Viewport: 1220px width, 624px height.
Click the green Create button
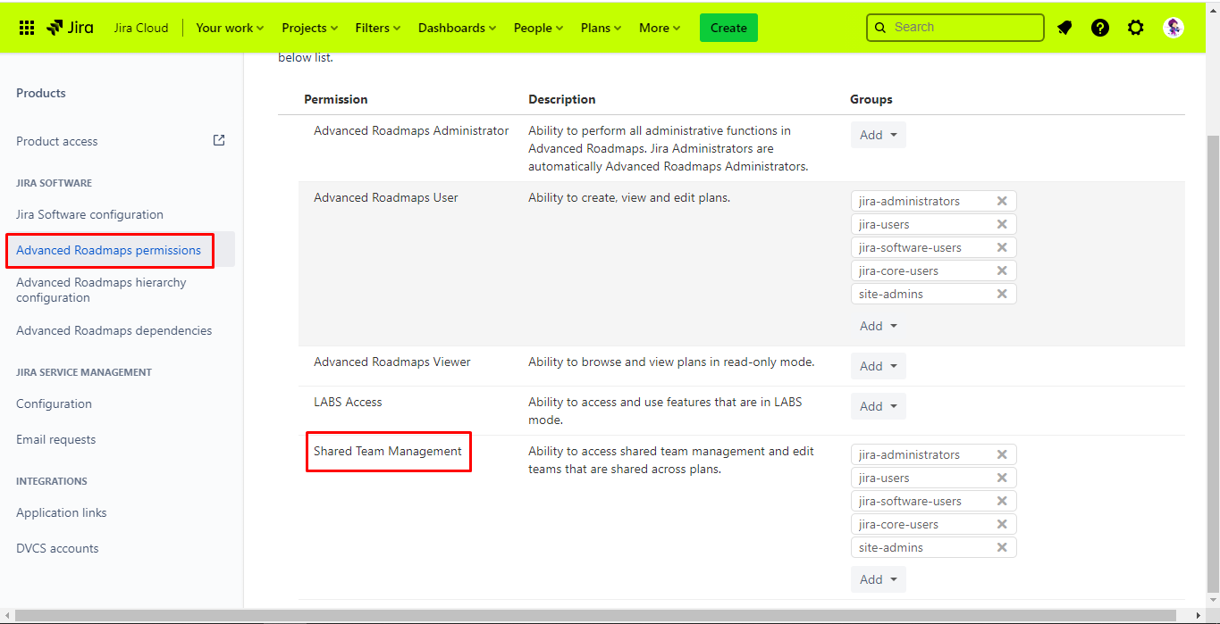[728, 28]
